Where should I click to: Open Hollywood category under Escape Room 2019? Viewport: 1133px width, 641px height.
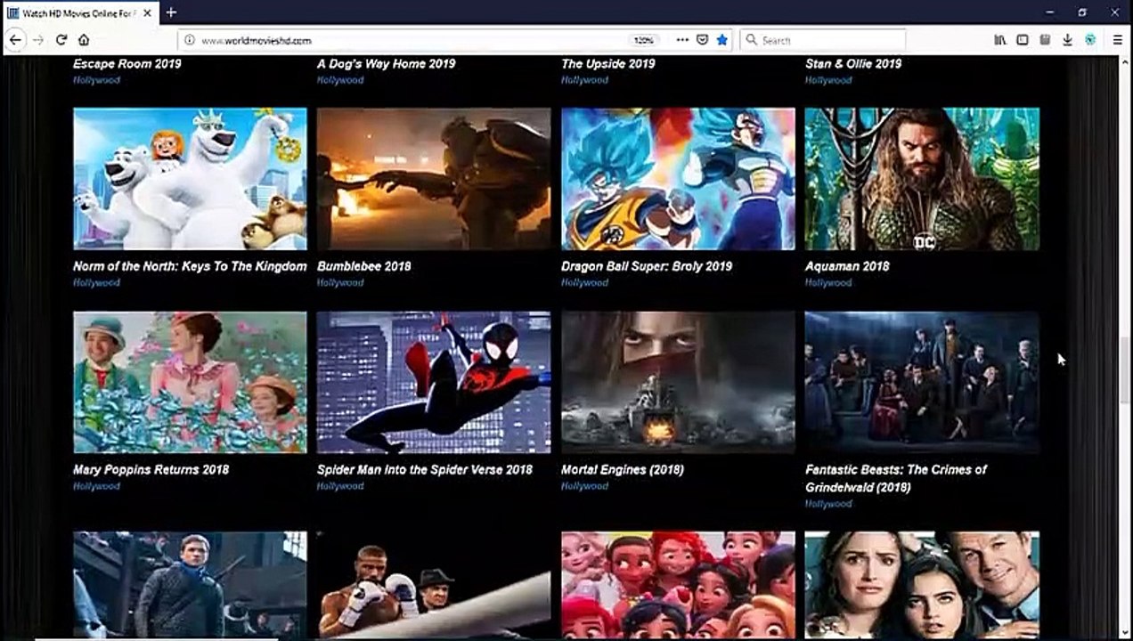point(96,80)
